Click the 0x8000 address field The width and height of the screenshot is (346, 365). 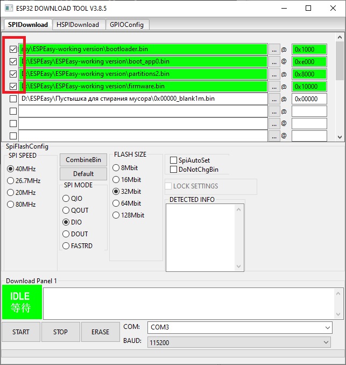pos(309,74)
